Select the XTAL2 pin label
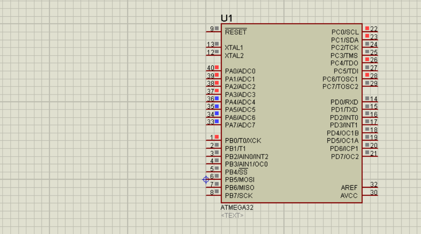This screenshot has width=421, height=234. tap(234, 56)
